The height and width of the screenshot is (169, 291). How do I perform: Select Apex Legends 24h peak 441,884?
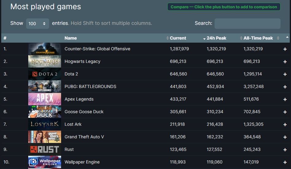point(215,99)
